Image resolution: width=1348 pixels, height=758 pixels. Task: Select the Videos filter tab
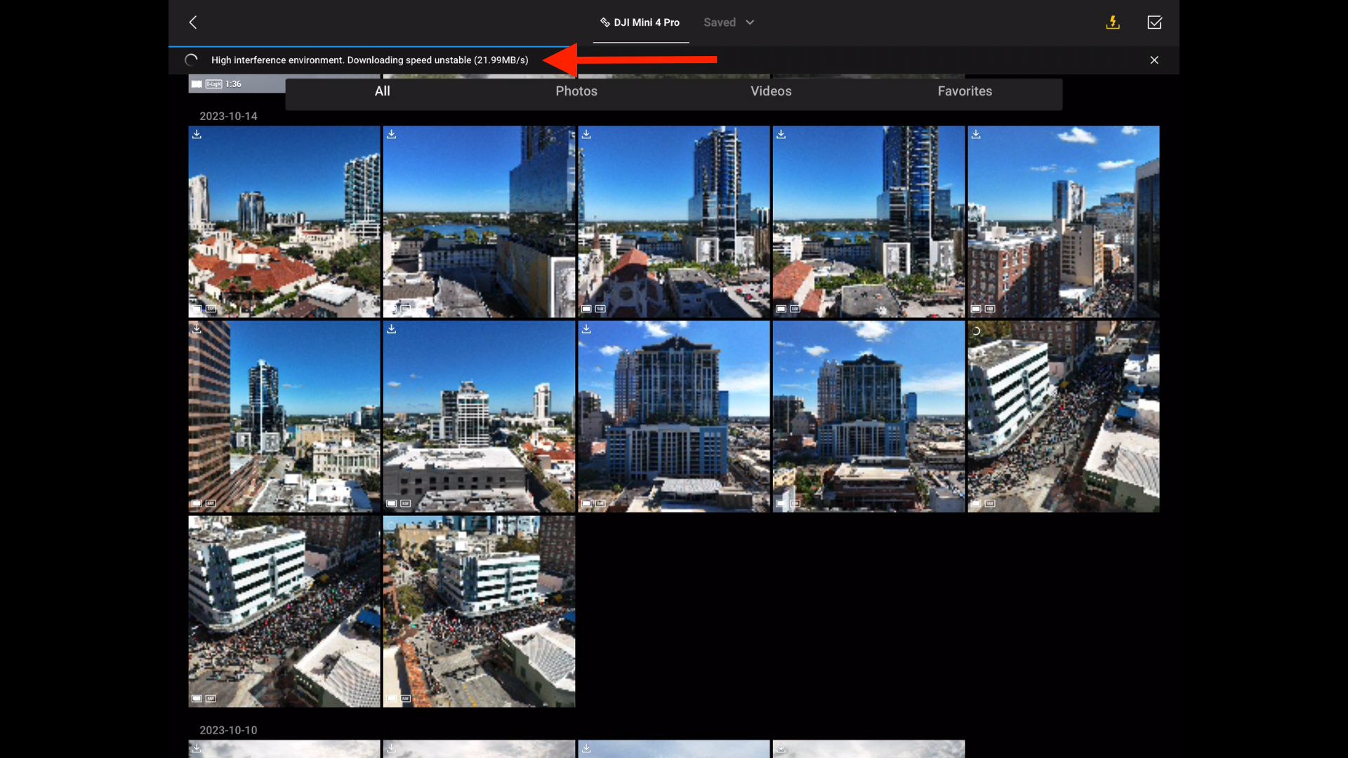pyautogui.click(x=771, y=91)
